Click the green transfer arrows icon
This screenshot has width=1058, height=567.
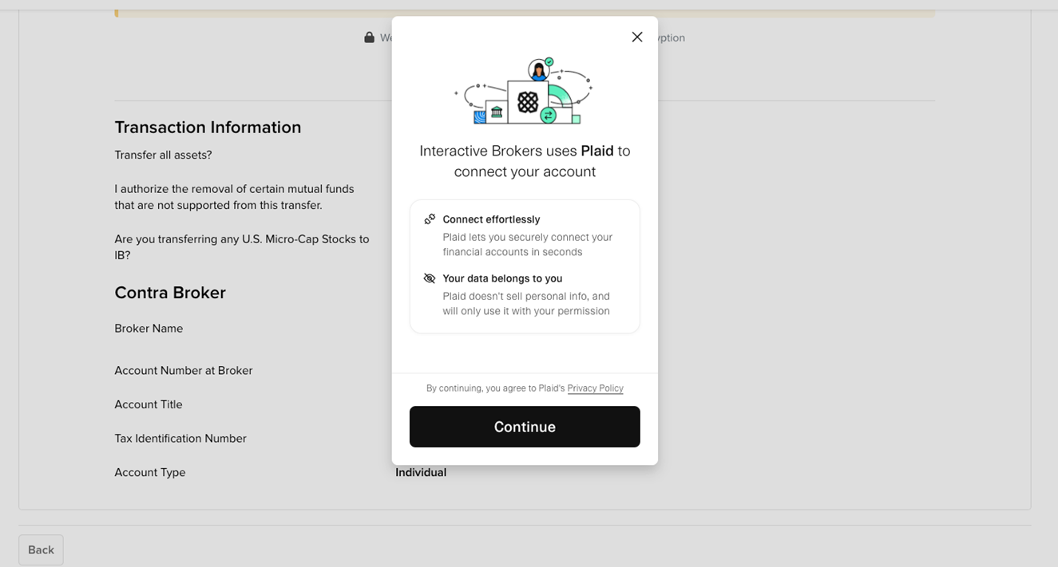[548, 116]
